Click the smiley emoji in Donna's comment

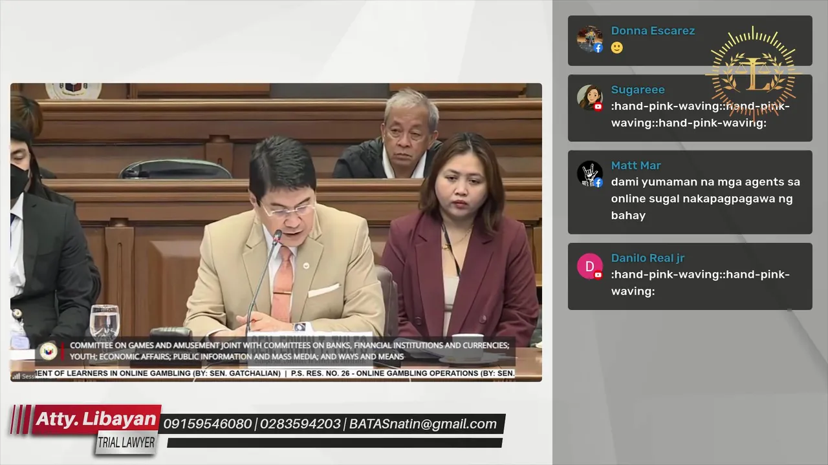(x=617, y=48)
